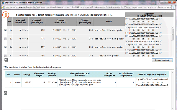Click the translation start footnote text

point(32,67)
